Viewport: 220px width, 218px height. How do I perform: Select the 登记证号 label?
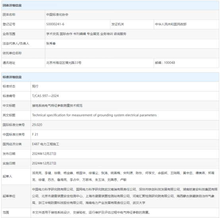click(x=9, y=24)
